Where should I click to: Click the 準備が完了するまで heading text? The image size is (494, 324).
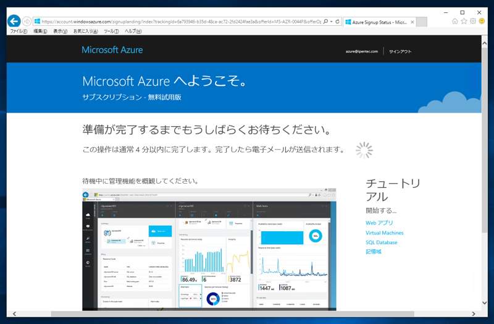[x=207, y=129]
